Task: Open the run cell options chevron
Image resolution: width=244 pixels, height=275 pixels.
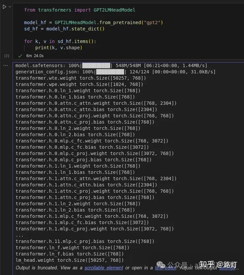Action: [x=10, y=7]
